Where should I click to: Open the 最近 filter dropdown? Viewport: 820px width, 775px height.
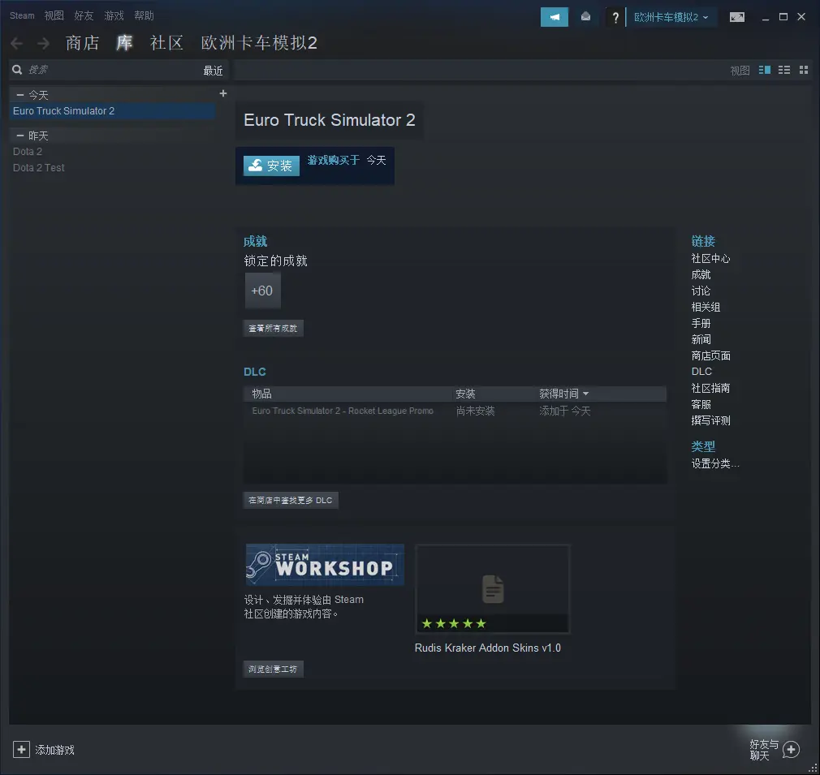213,71
